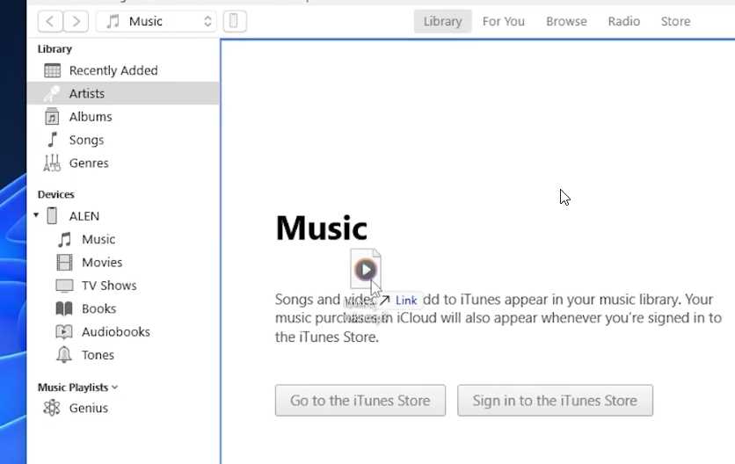Open Songs in the library sidebar
The width and height of the screenshot is (735, 464).
86,140
